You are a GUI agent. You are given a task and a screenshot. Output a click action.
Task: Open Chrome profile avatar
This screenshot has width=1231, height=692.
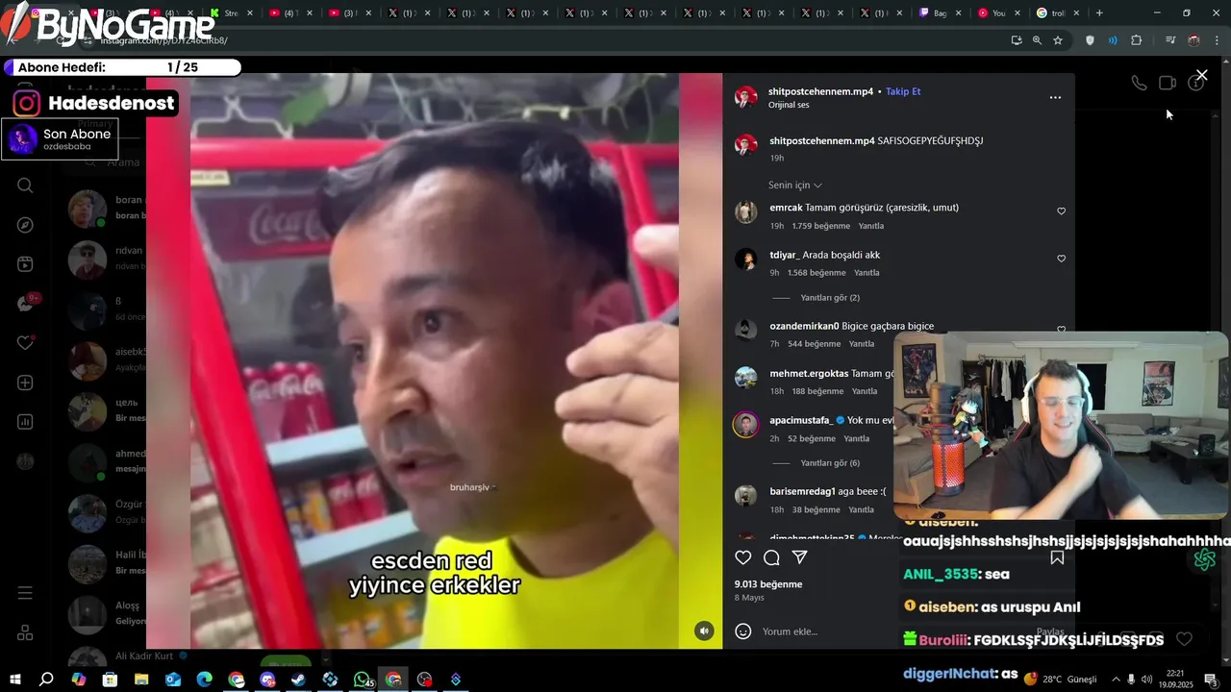click(1193, 40)
